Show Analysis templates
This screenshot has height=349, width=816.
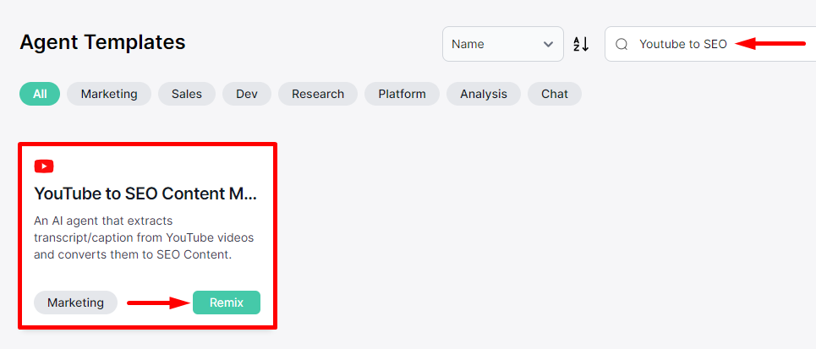pyautogui.click(x=484, y=94)
